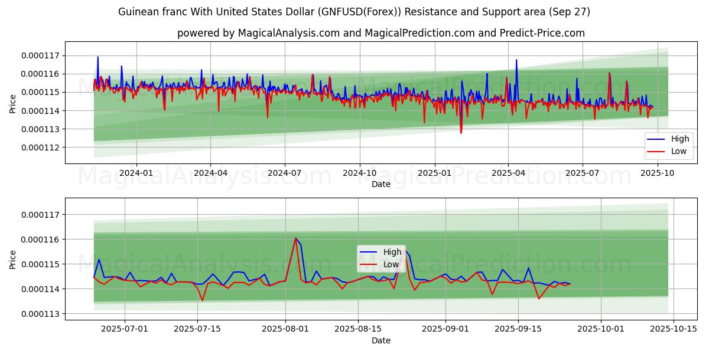Click the 2025-04 tick on upper date axis
709x354 pixels.
pyautogui.click(x=508, y=173)
